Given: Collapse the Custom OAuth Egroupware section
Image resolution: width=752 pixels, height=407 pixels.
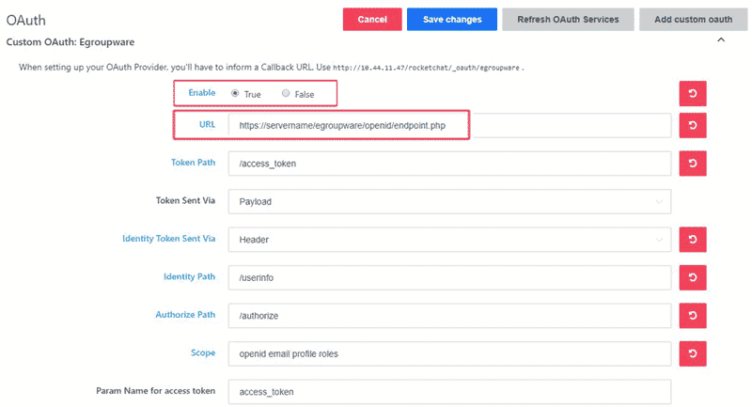Looking at the screenshot, I should [x=721, y=40].
